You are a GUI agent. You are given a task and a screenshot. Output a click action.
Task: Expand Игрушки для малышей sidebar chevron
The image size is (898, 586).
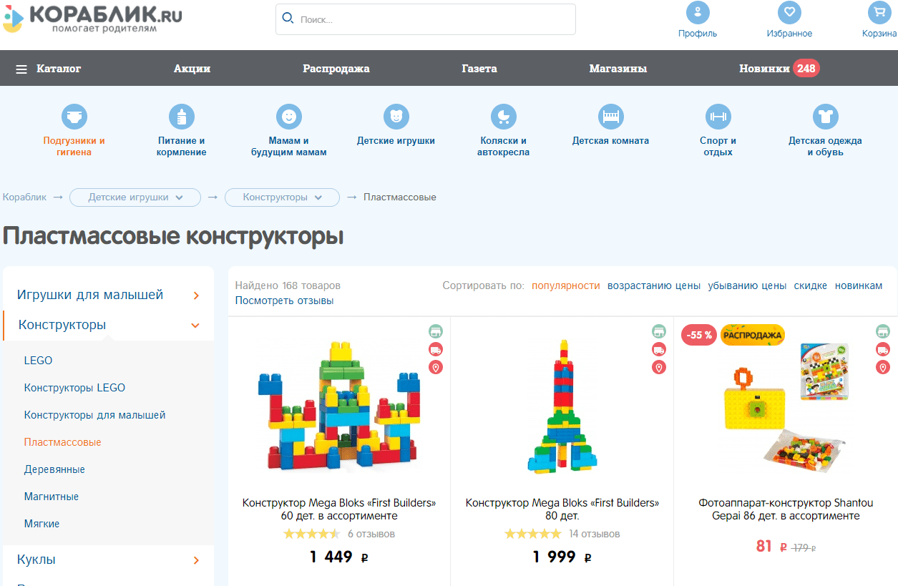click(x=196, y=296)
